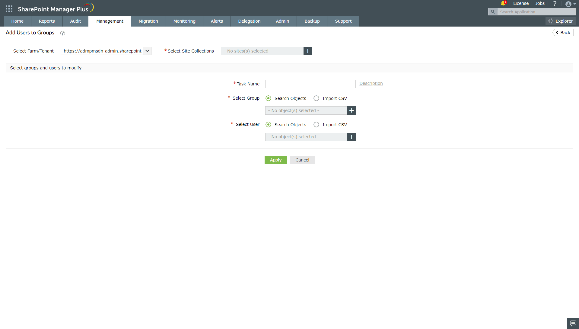Open the Explorer button
This screenshot has height=329, width=579.
pyautogui.click(x=561, y=21)
